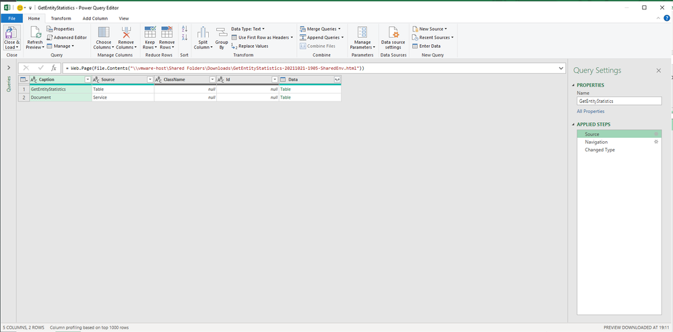Collapse the PROPERTIES section

(x=574, y=85)
